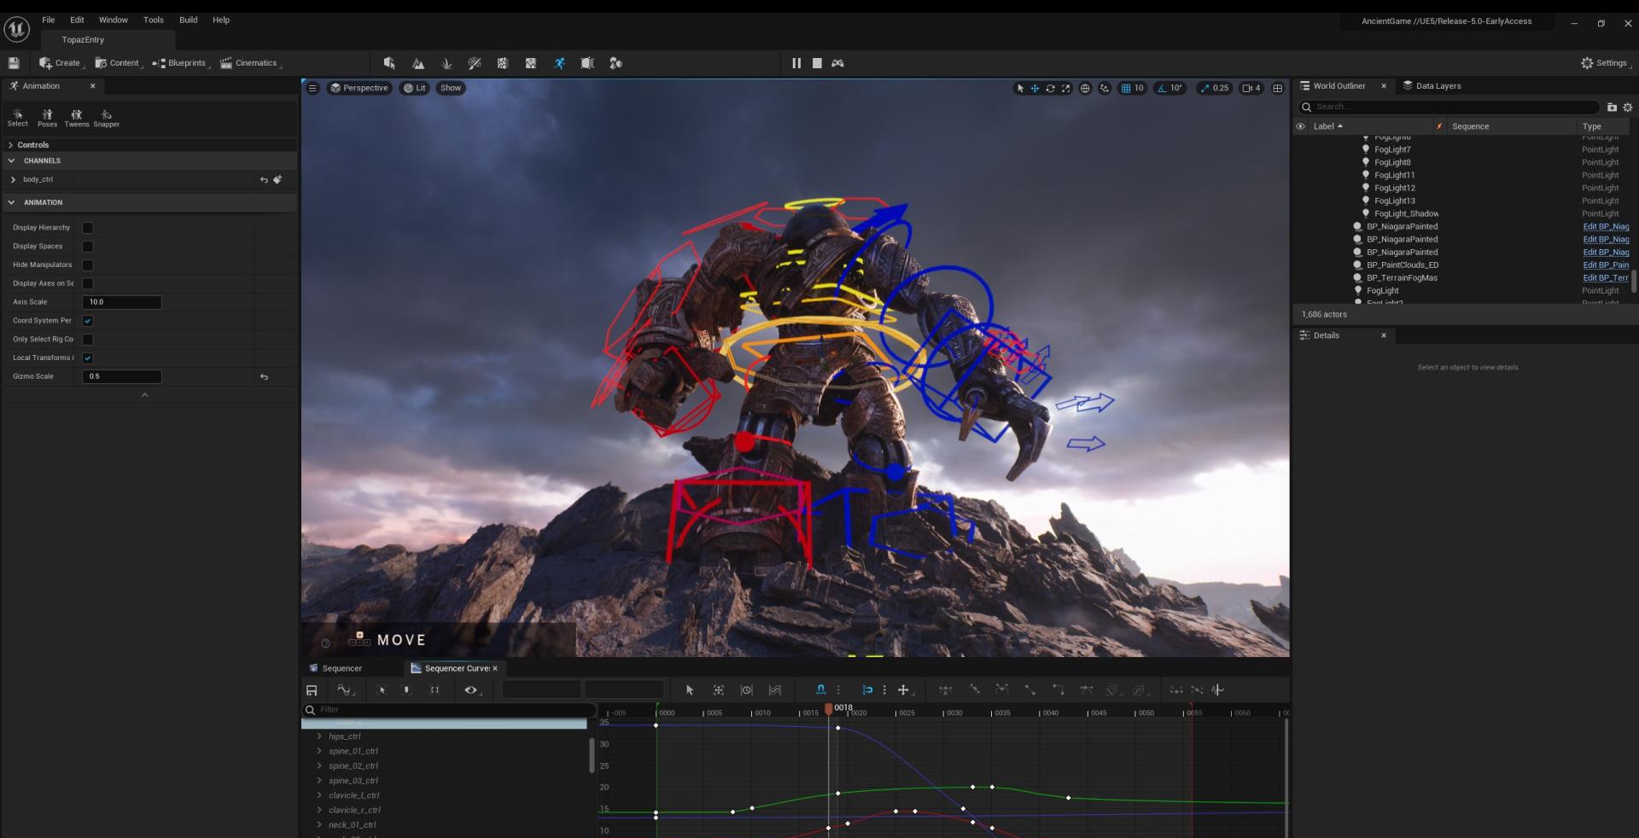Uncheck Coord System Per checkbox
The width and height of the screenshot is (1639, 838).
[87, 321]
